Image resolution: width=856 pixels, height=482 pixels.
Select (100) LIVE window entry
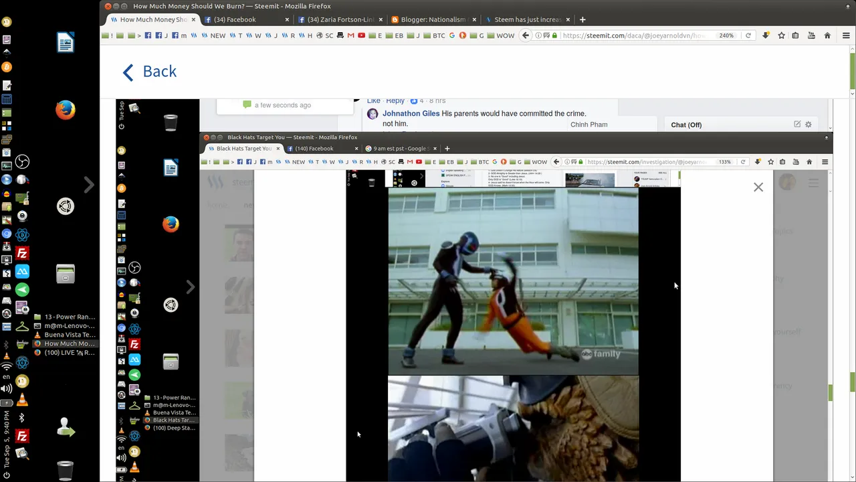pyautogui.click(x=65, y=352)
